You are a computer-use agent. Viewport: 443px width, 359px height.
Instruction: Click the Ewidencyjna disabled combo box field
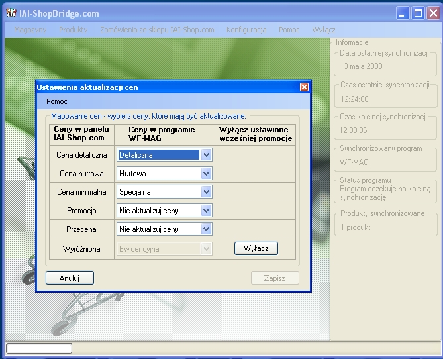pos(164,249)
